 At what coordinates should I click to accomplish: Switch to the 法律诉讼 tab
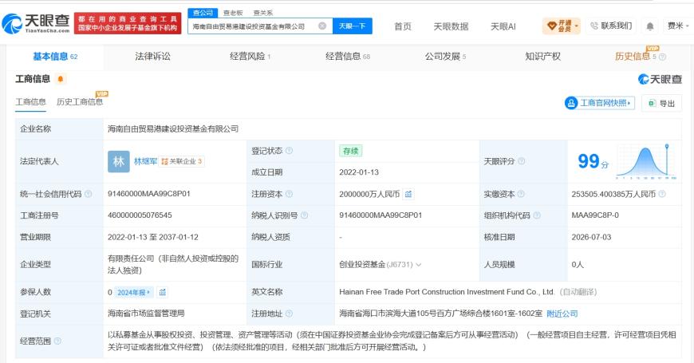[152, 56]
